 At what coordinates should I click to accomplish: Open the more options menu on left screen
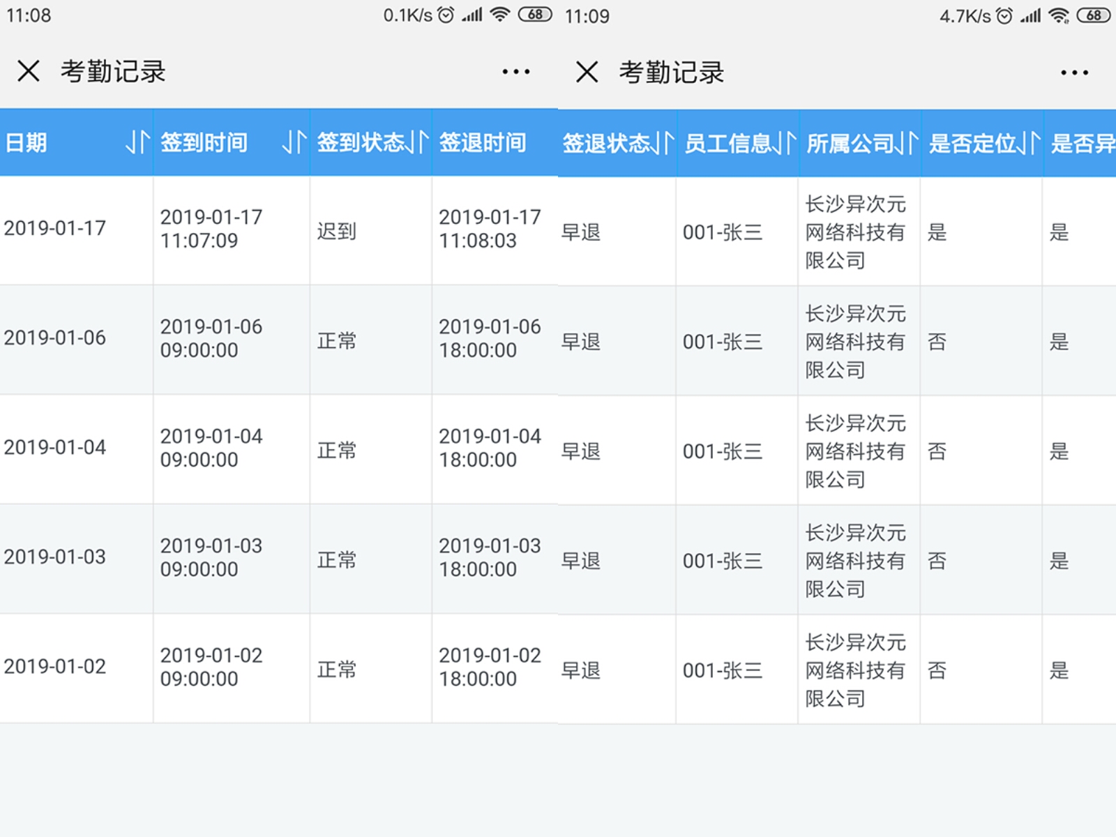[x=516, y=72]
